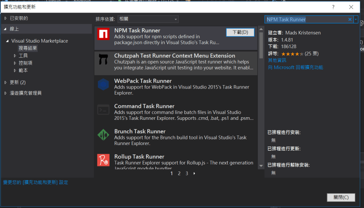Click the 關閉(C) close button
Screen dimensions: 364x208
tap(338, 197)
